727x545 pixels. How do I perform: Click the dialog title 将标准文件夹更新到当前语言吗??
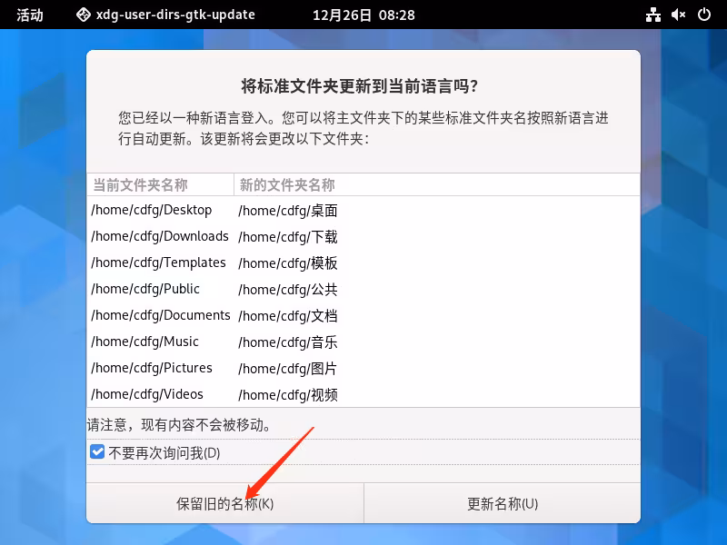(360, 86)
